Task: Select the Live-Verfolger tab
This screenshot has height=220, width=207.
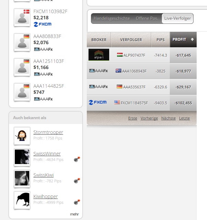Action: click(177, 18)
